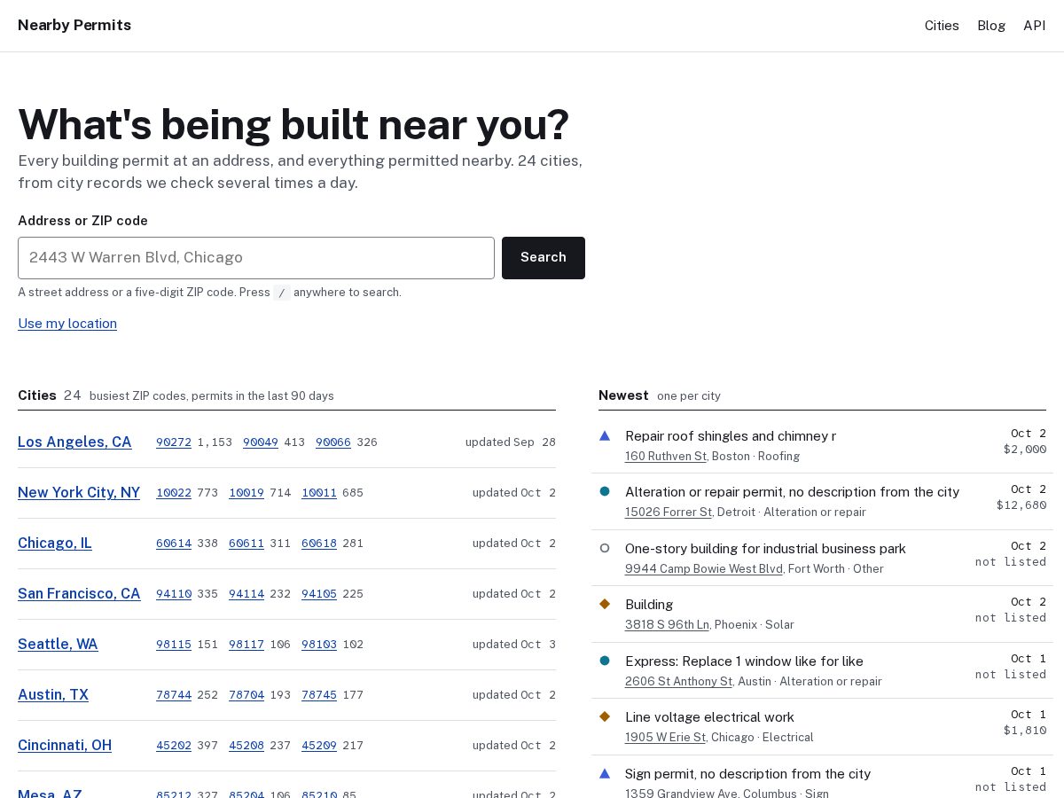Open the Chicago, IL city page
This screenshot has height=798, width=1064.
pyautogui.click(x=55, y=543)
